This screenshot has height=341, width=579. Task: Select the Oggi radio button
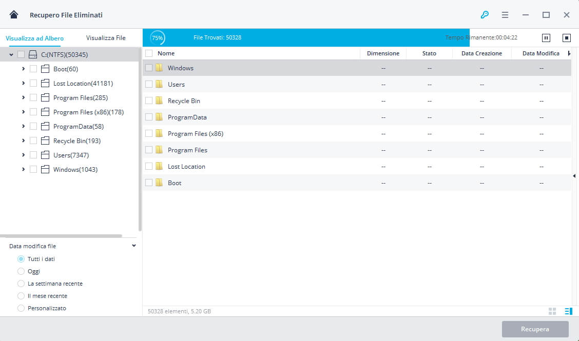click(x=21, y=271)
